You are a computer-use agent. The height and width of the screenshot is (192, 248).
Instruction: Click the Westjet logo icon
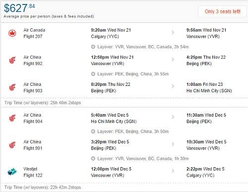point(12,172)
